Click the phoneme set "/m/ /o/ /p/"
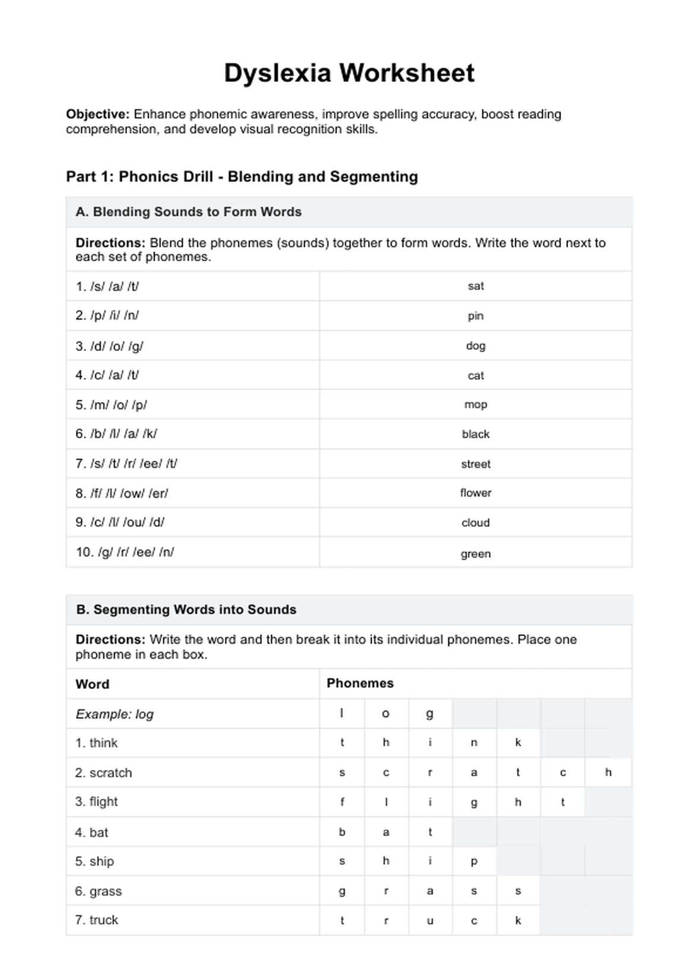 click(111, 405)
